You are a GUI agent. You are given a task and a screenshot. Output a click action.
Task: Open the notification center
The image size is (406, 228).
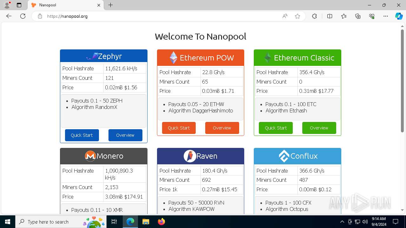396,222
